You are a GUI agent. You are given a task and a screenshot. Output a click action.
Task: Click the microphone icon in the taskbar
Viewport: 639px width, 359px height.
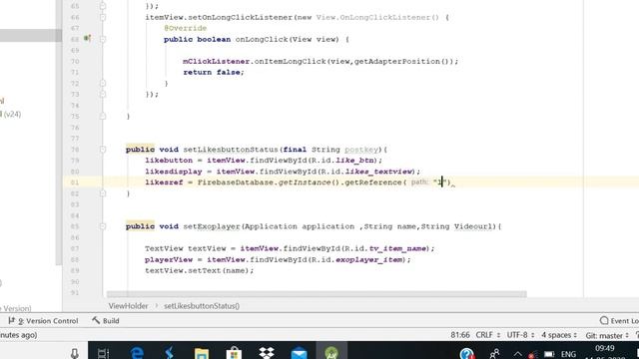point(75,353)
